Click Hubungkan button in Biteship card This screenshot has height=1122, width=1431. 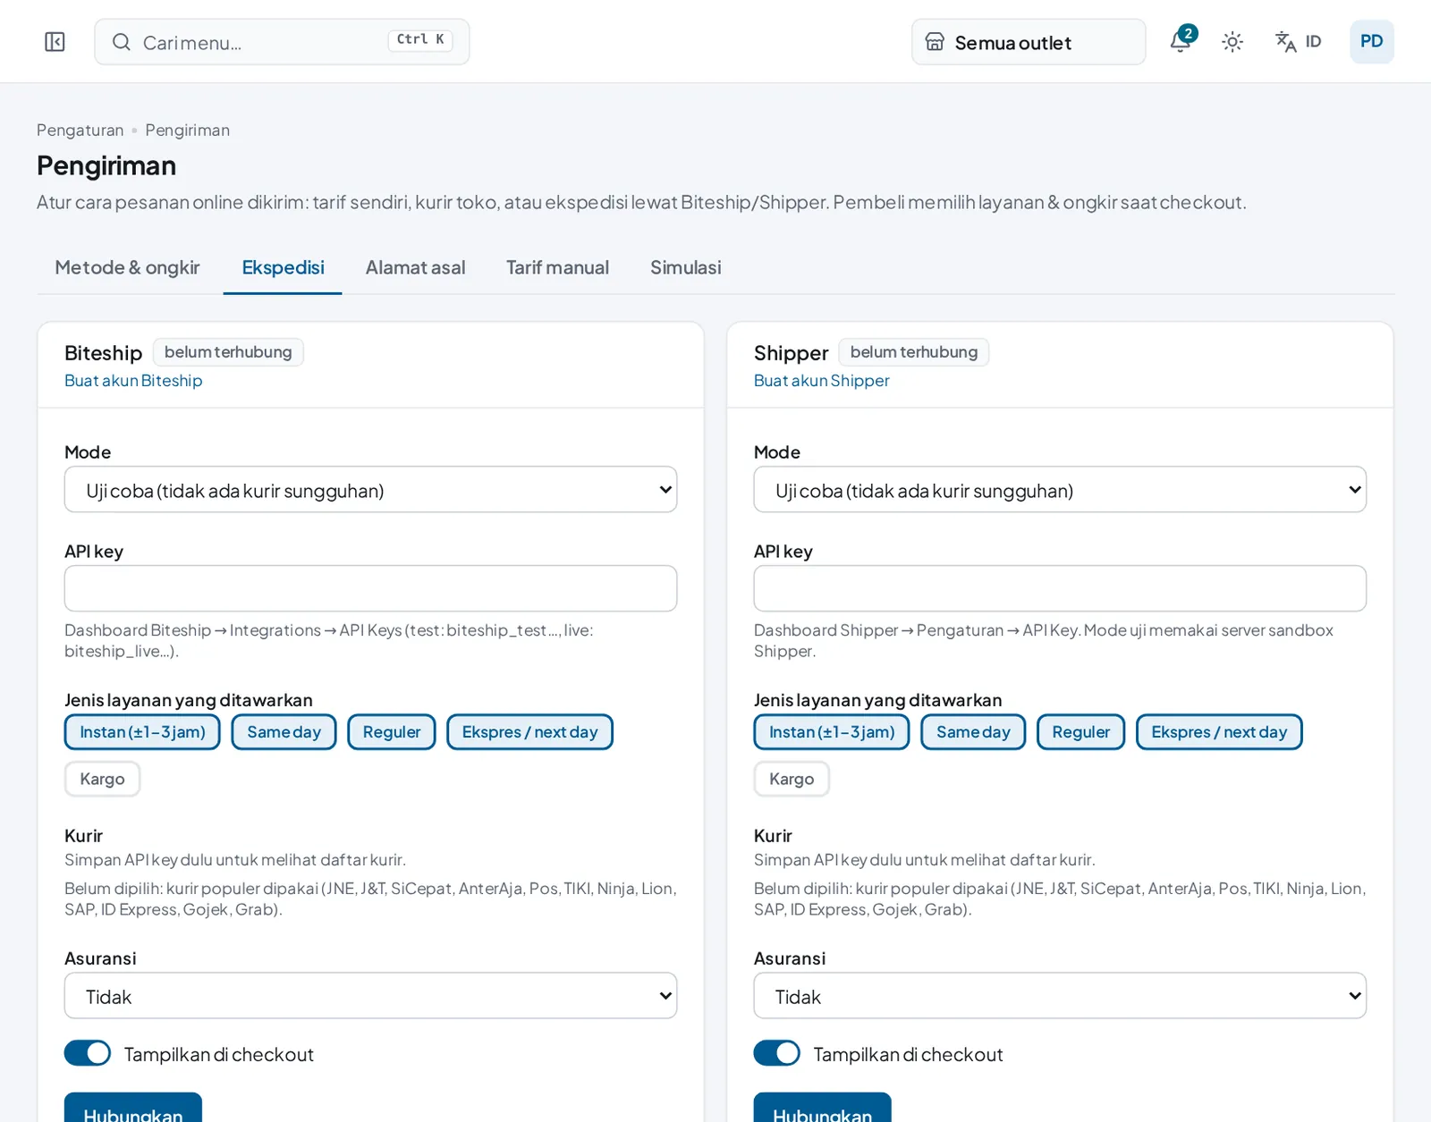[x=133, y=1109]
